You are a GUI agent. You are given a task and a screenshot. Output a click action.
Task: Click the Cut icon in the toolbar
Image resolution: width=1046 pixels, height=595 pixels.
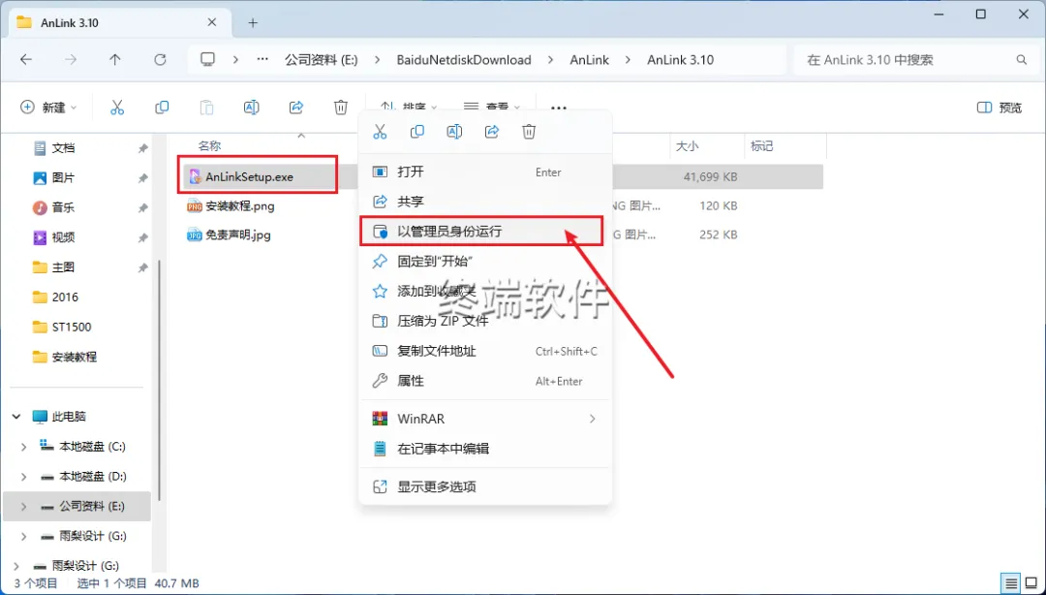(x=117, y=107)
